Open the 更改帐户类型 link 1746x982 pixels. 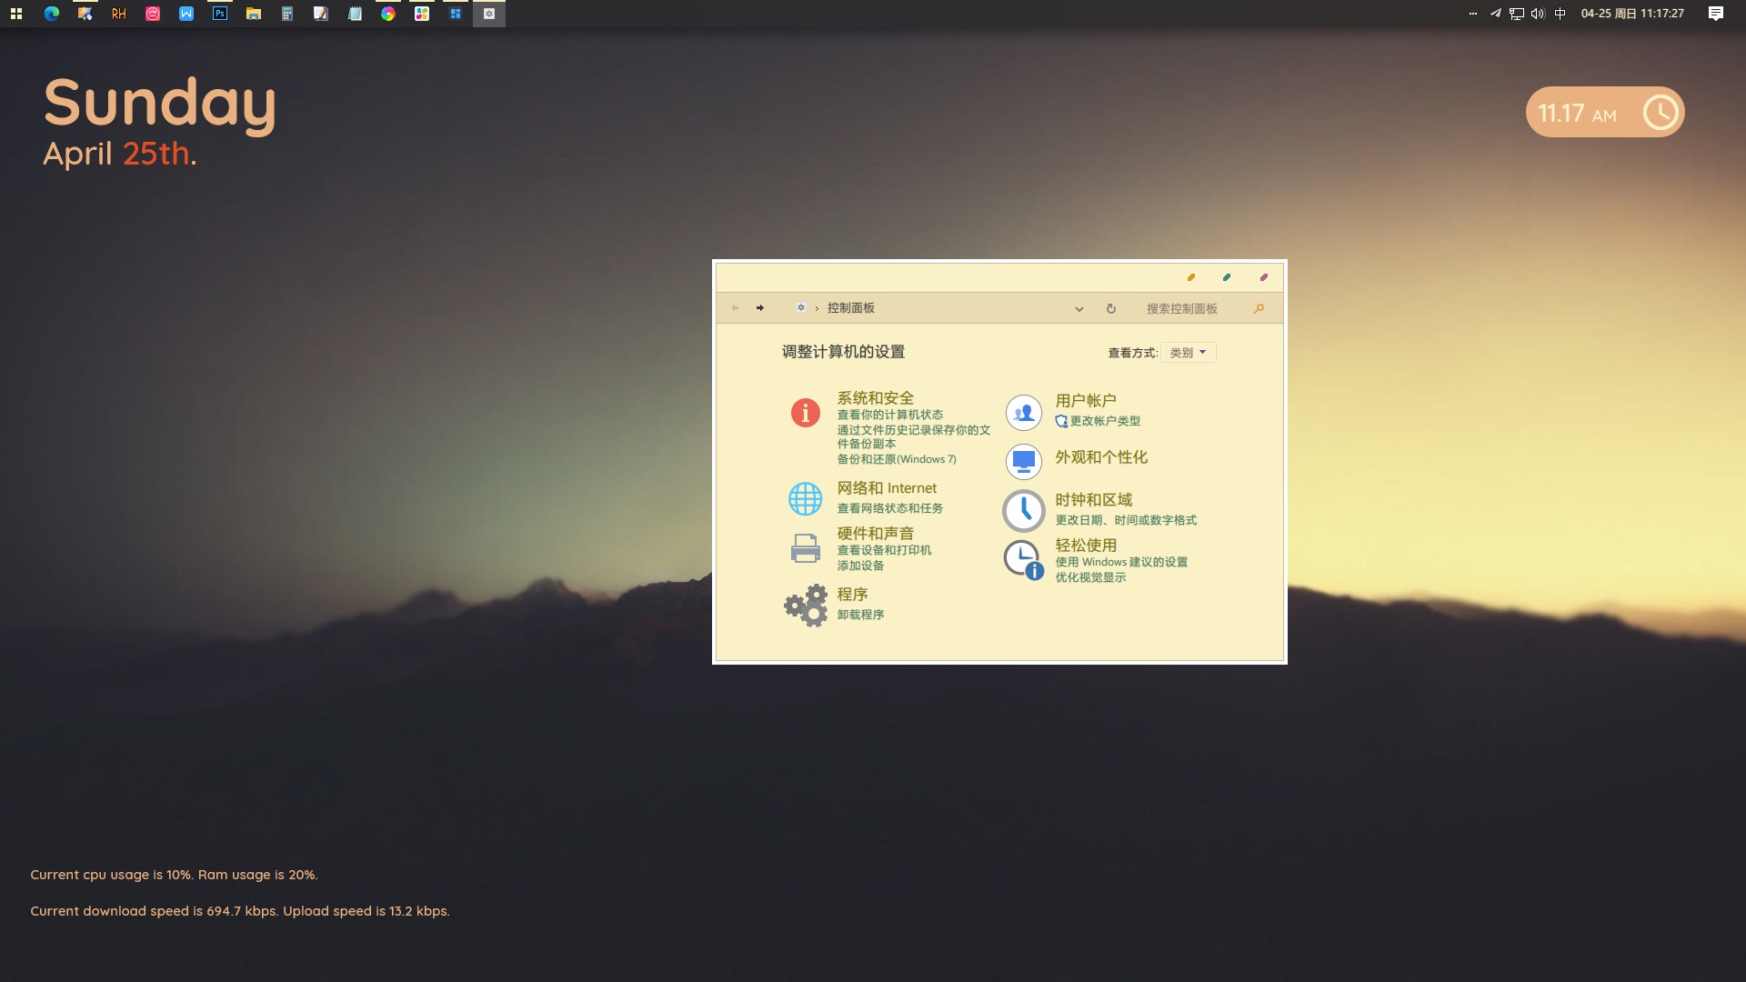click(1104, 421)
